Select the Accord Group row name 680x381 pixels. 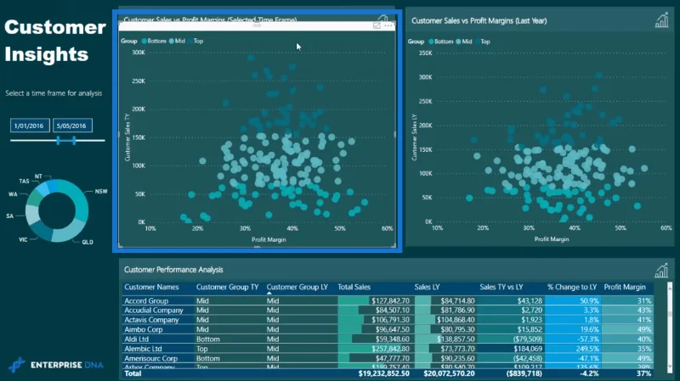tap(146, 301)
